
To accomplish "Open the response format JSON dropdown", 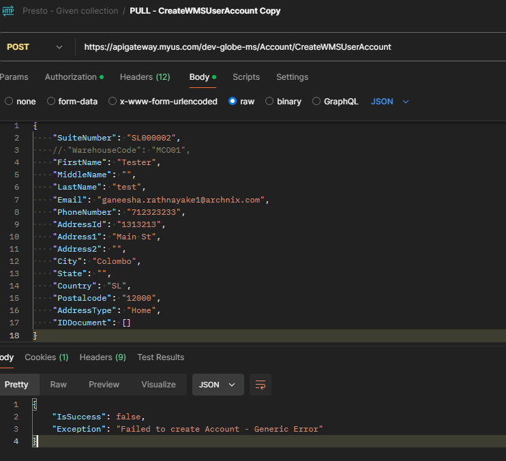I will click(x=218, y=385).
